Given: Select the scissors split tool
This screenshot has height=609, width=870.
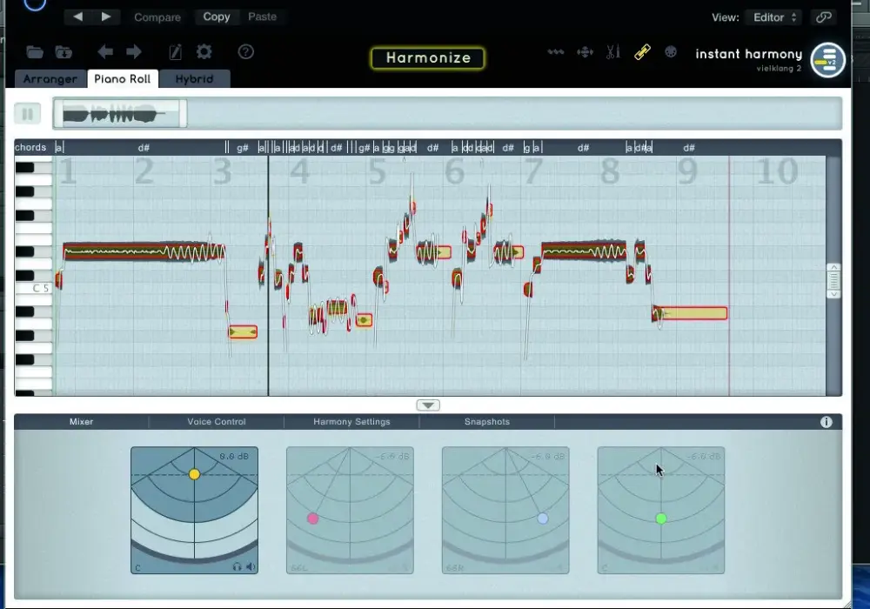Looking at the screenshot, I should coord(612,52).
